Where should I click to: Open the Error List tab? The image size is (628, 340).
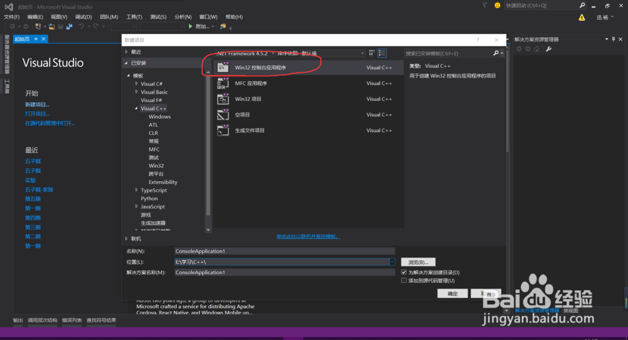click(x=72, y=320)
